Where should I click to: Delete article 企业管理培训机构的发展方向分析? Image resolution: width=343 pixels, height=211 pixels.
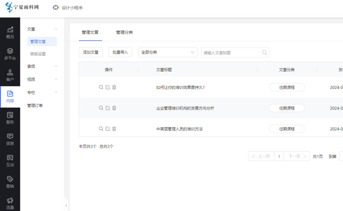click(114, 108)
